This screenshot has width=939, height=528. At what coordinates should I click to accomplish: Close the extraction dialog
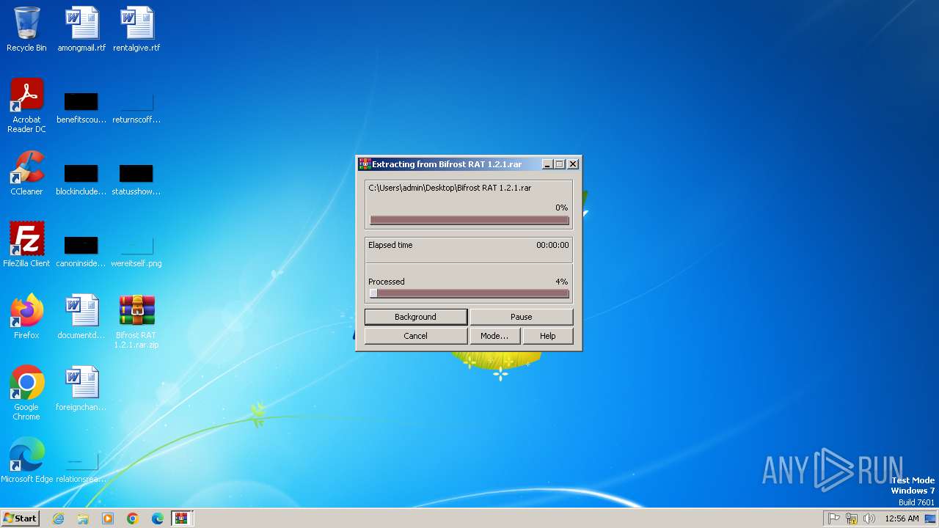coord(573,164)
